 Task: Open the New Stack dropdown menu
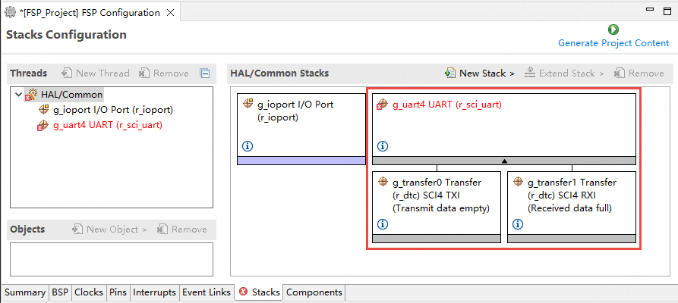(480, 73)
